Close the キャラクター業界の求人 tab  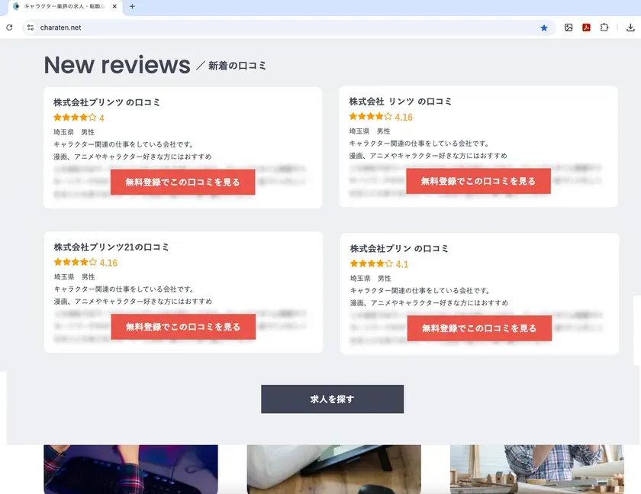coord(114,8)
